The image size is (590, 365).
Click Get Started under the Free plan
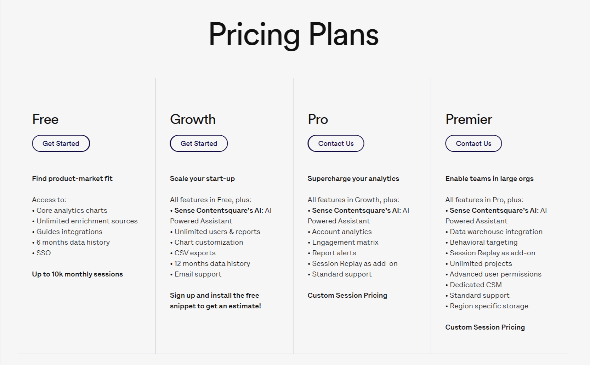[x=61, y=143]
